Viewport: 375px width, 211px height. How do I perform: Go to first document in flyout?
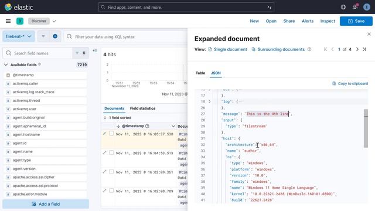325,49
